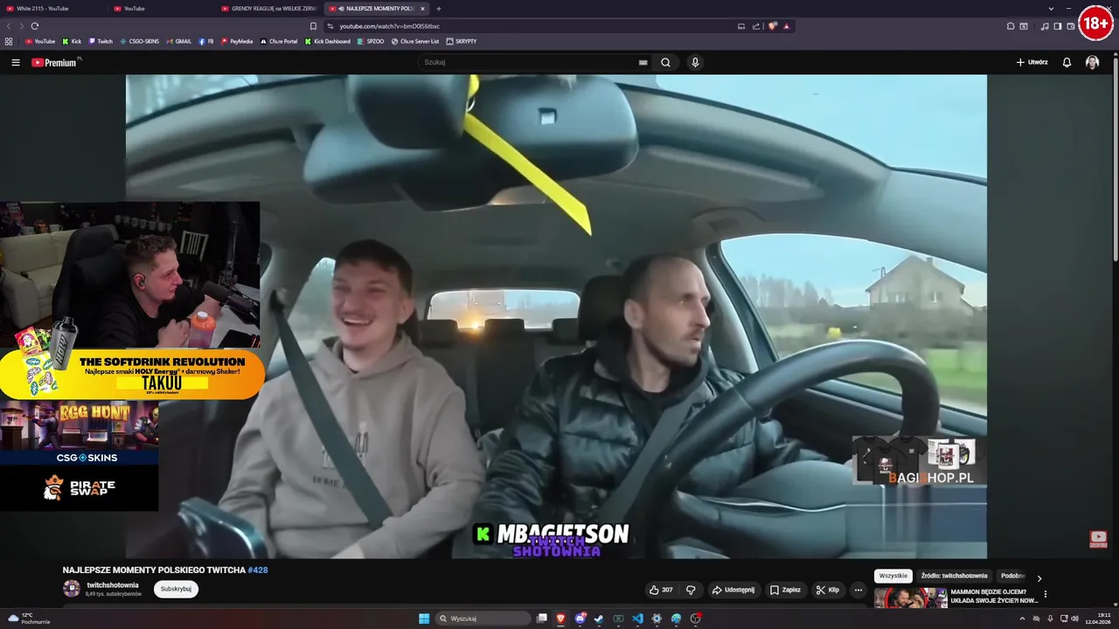Select Źródło: twitchshotownia chip
The height and width of the screenshot is (629, 1119).
click(954, 576)
